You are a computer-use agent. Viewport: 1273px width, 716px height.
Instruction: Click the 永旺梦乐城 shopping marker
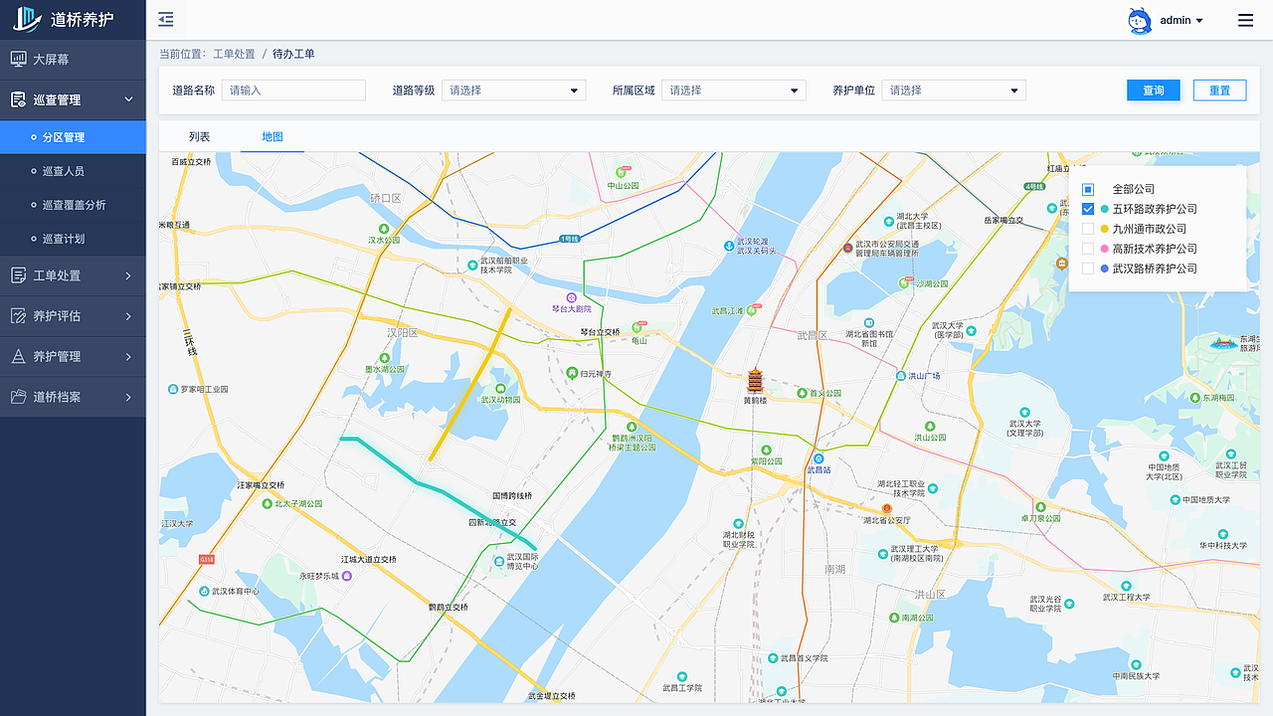[346, 576]
